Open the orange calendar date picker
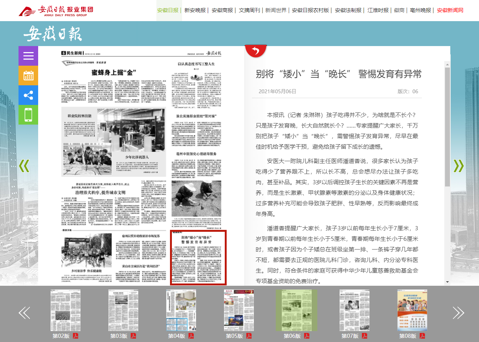Screen dimensions: 479x342 pos(28,75)
